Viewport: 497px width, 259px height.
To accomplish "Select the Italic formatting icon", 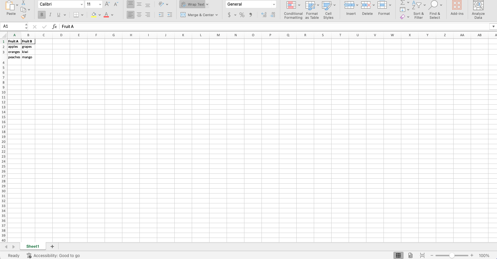I will click(x=50, y=15).
